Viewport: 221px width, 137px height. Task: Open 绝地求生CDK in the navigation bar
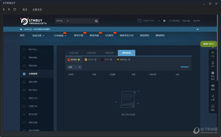coord(127,35)
